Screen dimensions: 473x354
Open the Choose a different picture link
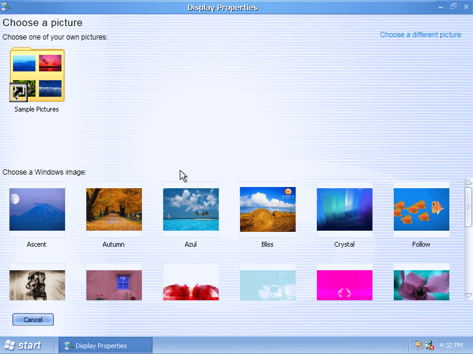point(420,35)
